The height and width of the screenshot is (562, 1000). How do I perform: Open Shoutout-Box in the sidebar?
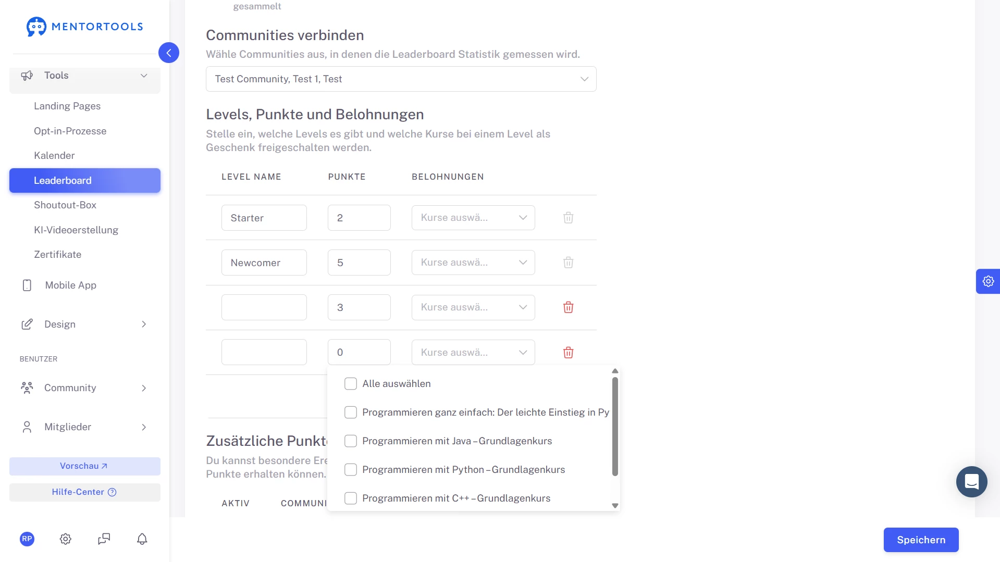(x=65, y=205)
